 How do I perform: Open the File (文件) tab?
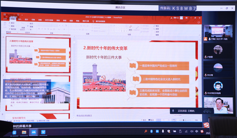tap(5, 19)
